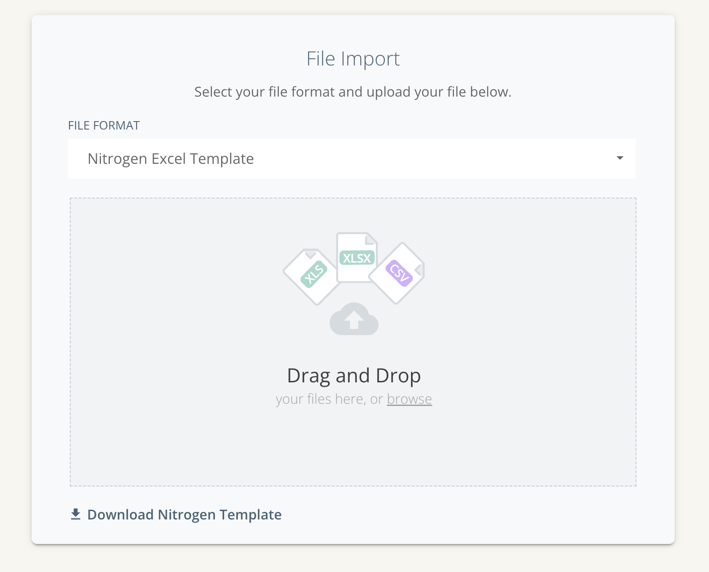Click the Drag and Drop heading
This screenshot has width=709, height=572.
click(x=354, y=376)
